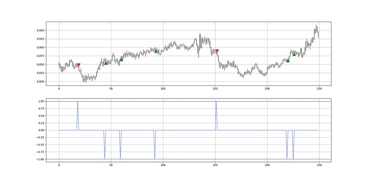This screenshot has height=182, width=368.
Task: Select the −0.25 label on signal chart axis
Action: point(40,138)
